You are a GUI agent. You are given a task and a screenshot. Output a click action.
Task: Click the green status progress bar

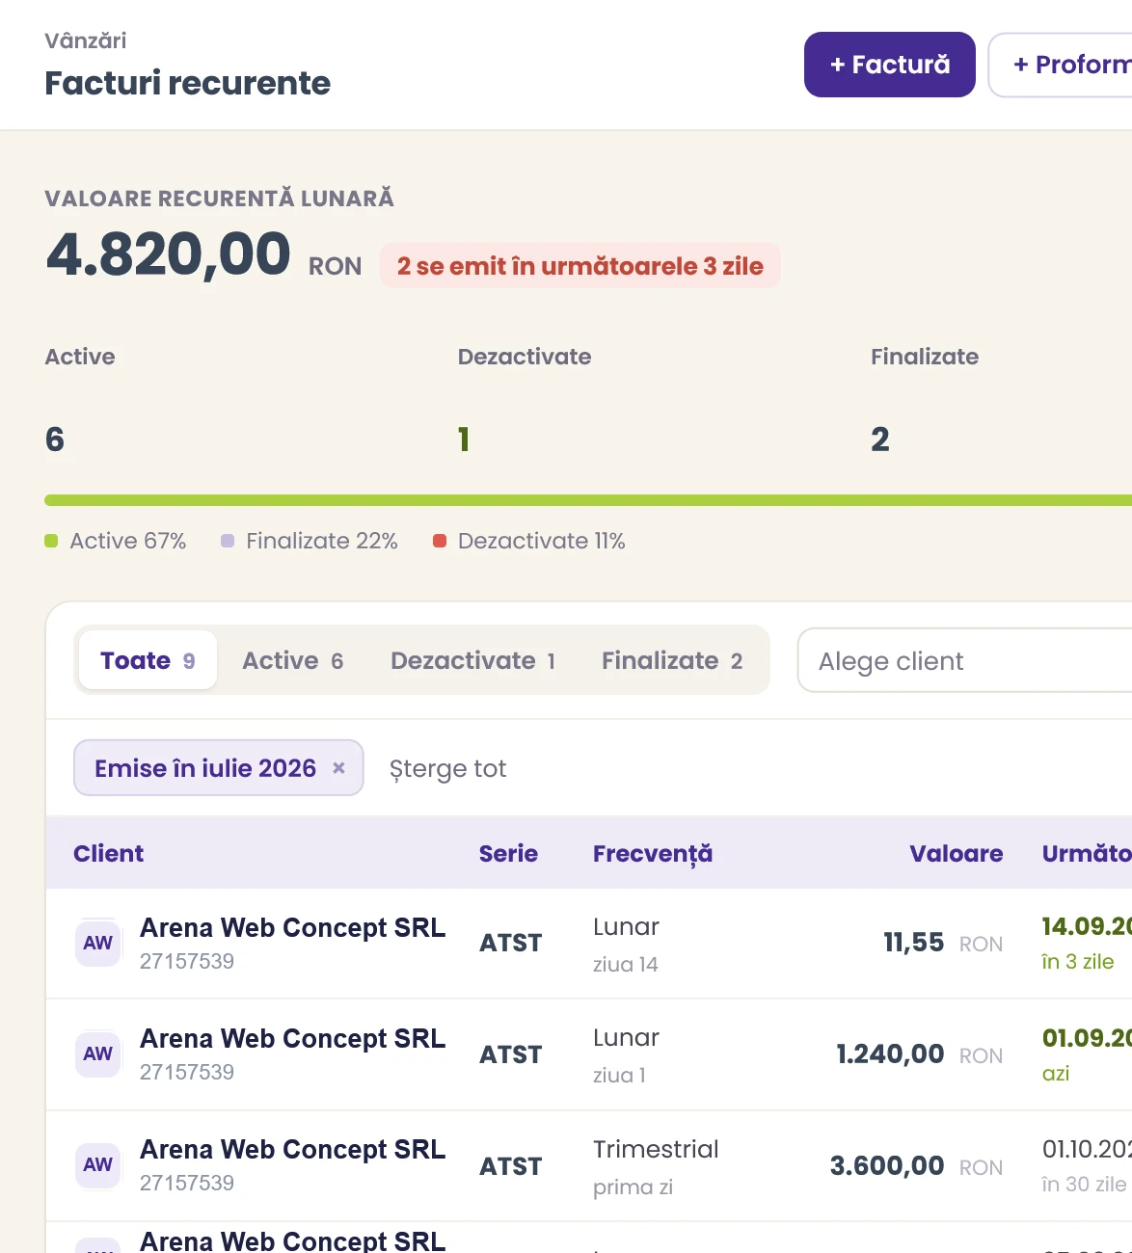pyautogui.click(x=588, y=500)
